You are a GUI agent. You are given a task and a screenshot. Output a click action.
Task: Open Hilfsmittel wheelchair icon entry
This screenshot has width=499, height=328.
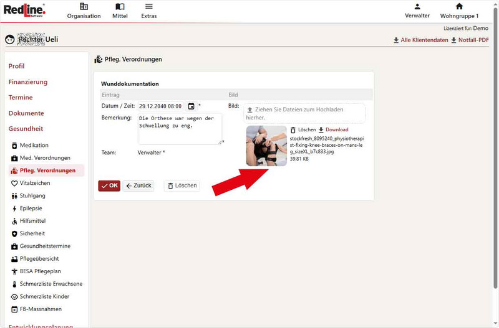coord(14,221)
